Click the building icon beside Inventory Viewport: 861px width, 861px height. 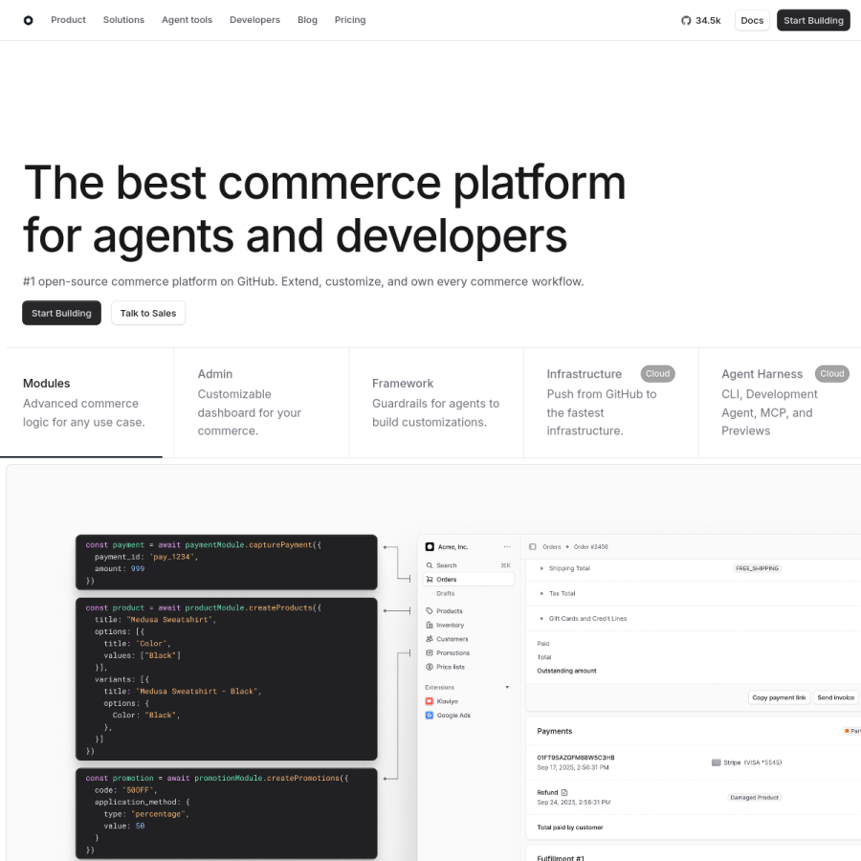(x=430, y=626)
